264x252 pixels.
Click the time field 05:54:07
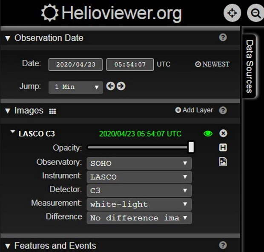(130, 65)
